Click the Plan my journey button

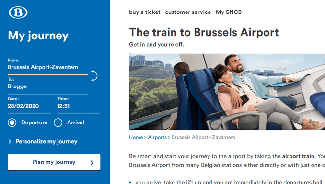pyautogui.click(x=54, y=162)
